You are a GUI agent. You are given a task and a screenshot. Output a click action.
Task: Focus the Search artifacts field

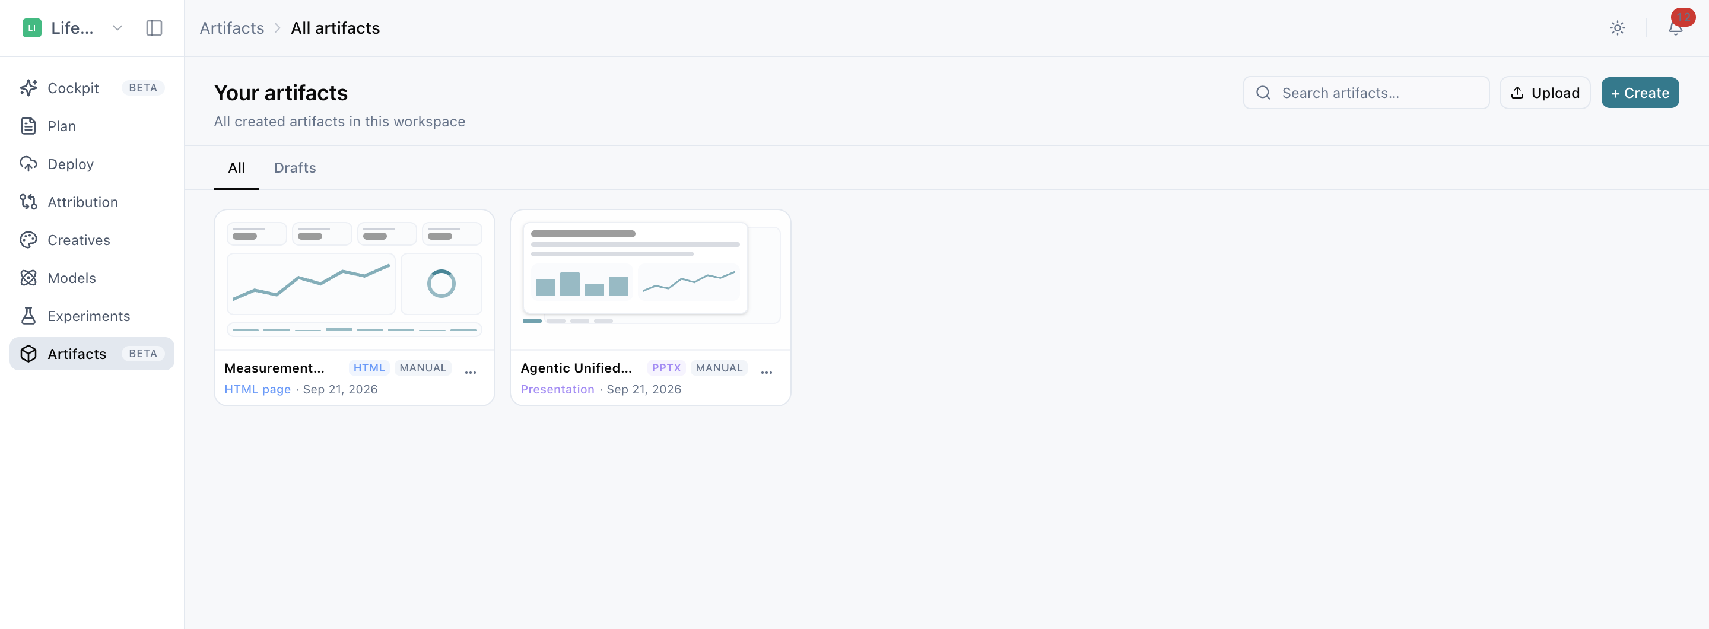[x=1366, y=93]
